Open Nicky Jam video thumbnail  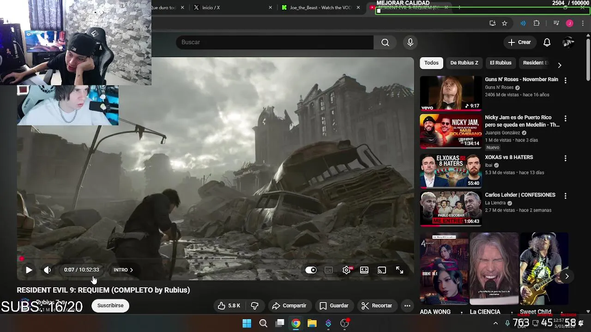coord(451,131)
